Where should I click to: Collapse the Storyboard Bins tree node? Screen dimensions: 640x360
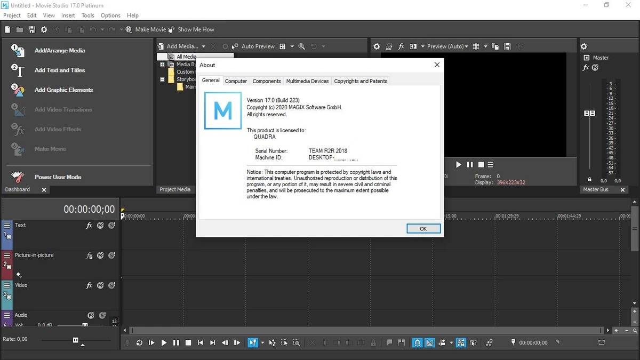[x=163, y=79]
